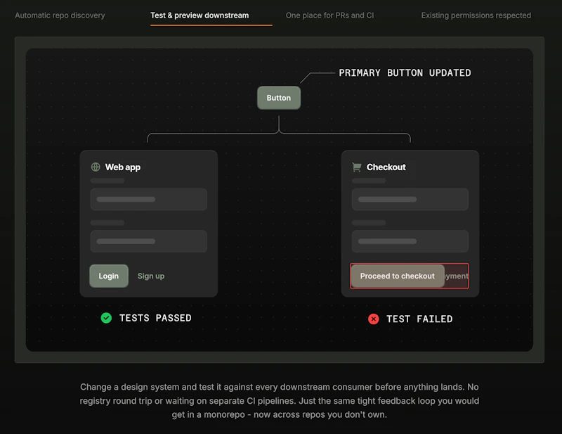Click the Proceed to checkout button
The image size is (562, 434).
(398, 276)
